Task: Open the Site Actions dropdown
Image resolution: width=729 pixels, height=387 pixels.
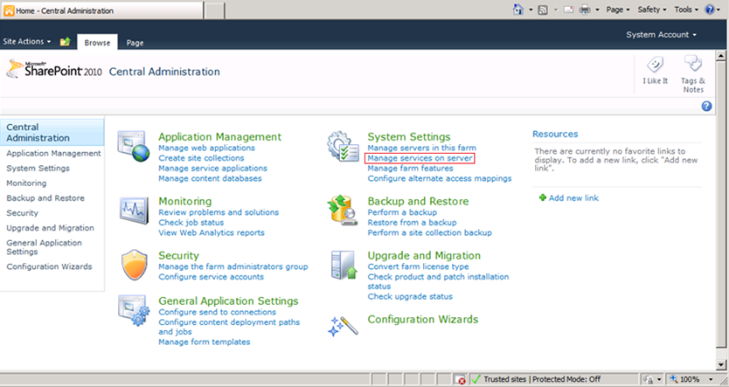Action: coord(26,42)
